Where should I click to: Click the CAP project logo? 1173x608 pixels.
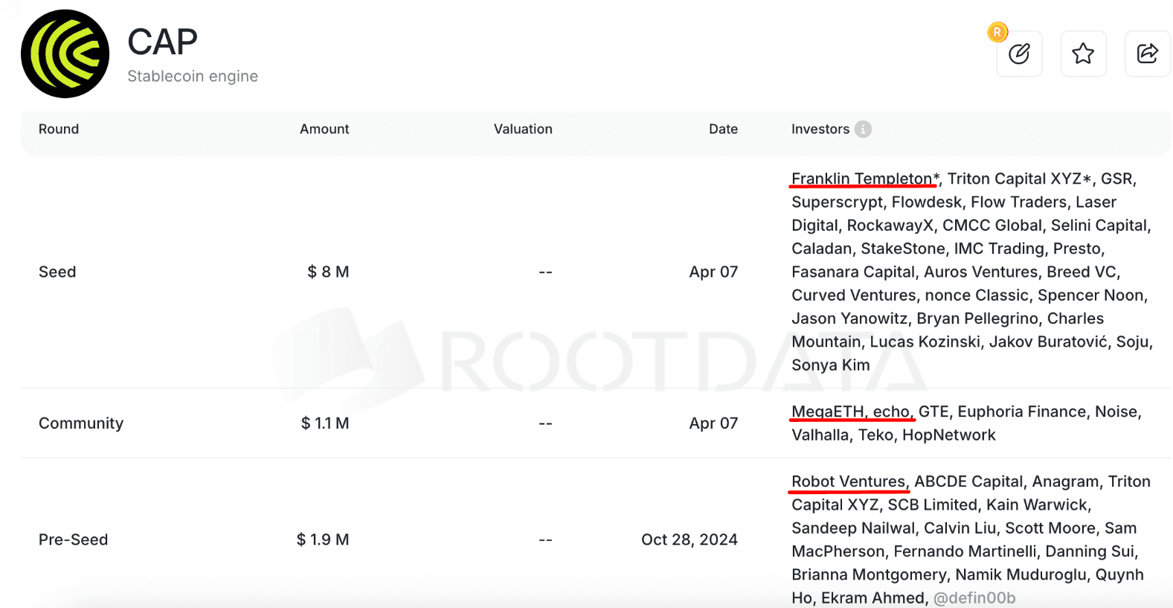point(65,54)
